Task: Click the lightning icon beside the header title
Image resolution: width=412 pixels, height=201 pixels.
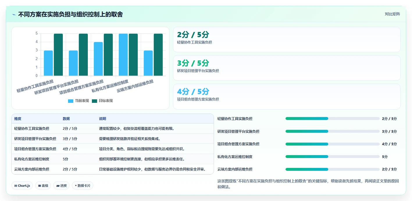Action: (x=14, y=14)
